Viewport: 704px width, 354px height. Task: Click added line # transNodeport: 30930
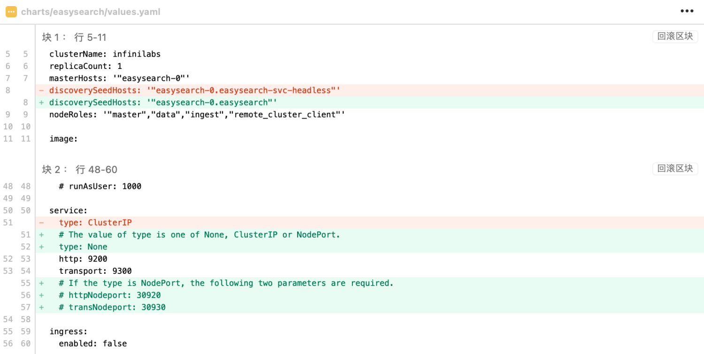pos(369,308)
